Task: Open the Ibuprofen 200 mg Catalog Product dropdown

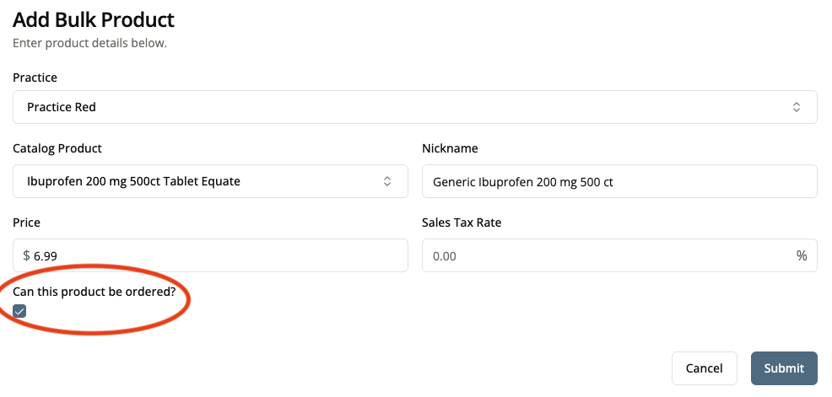Action: coord(203,181)
